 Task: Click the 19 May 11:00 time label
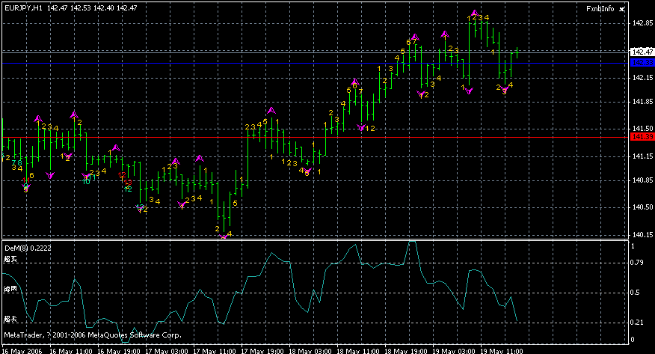click(x=502, y=351)
